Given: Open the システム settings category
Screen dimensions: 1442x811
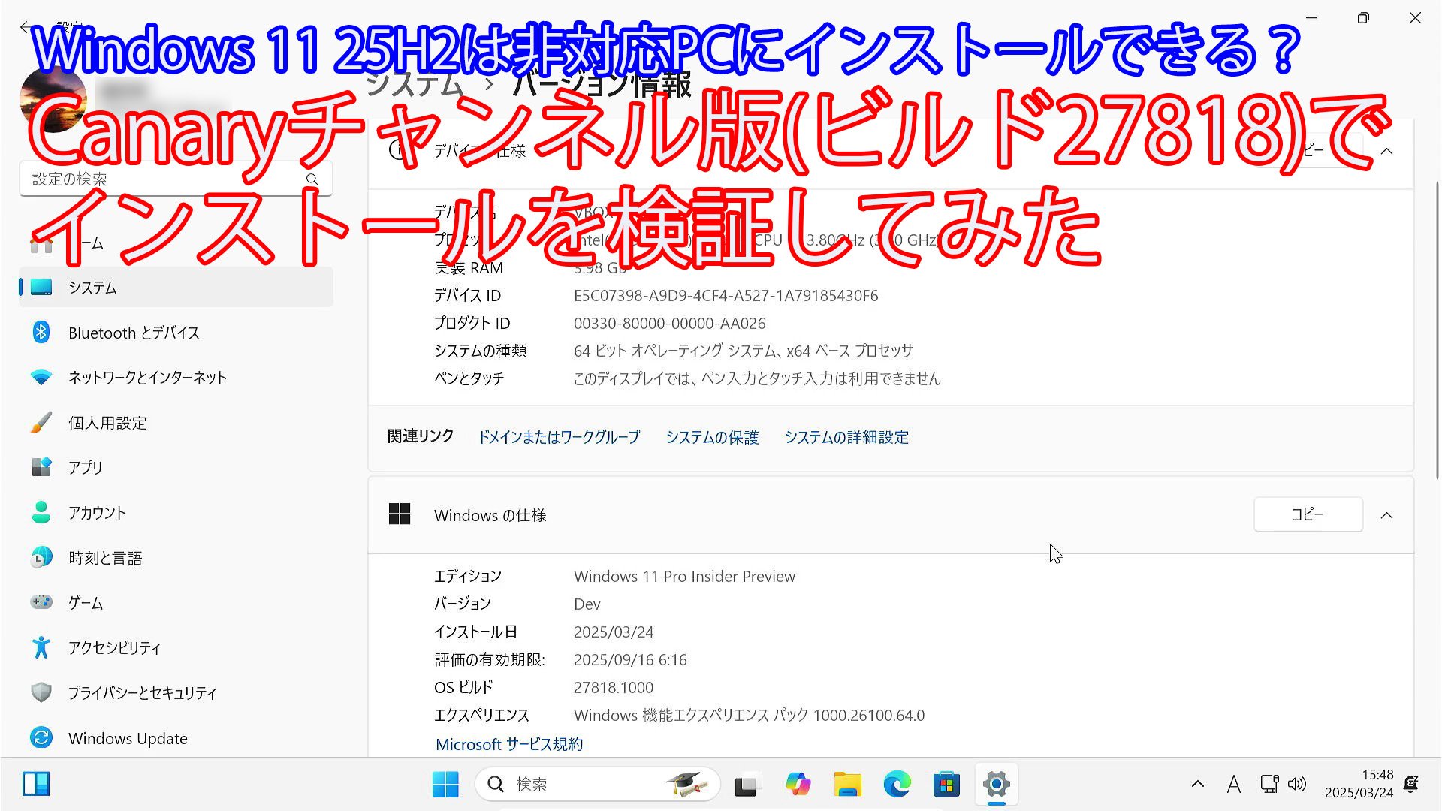Looking at the screenshot, I should pos(176,288).
